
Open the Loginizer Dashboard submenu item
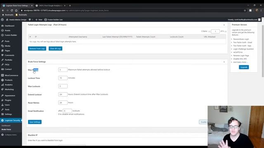pos(6,126)
